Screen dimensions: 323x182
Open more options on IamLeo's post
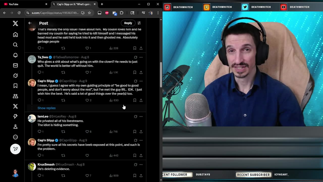[x=141, y=117]
